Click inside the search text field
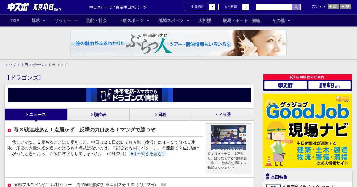The width and height of the screenshot is (357, 187). pos(274,7)
